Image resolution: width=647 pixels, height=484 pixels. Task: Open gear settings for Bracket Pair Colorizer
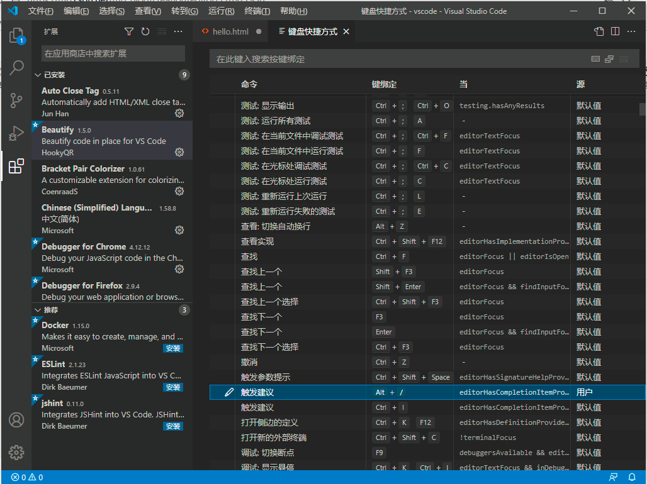179,191
